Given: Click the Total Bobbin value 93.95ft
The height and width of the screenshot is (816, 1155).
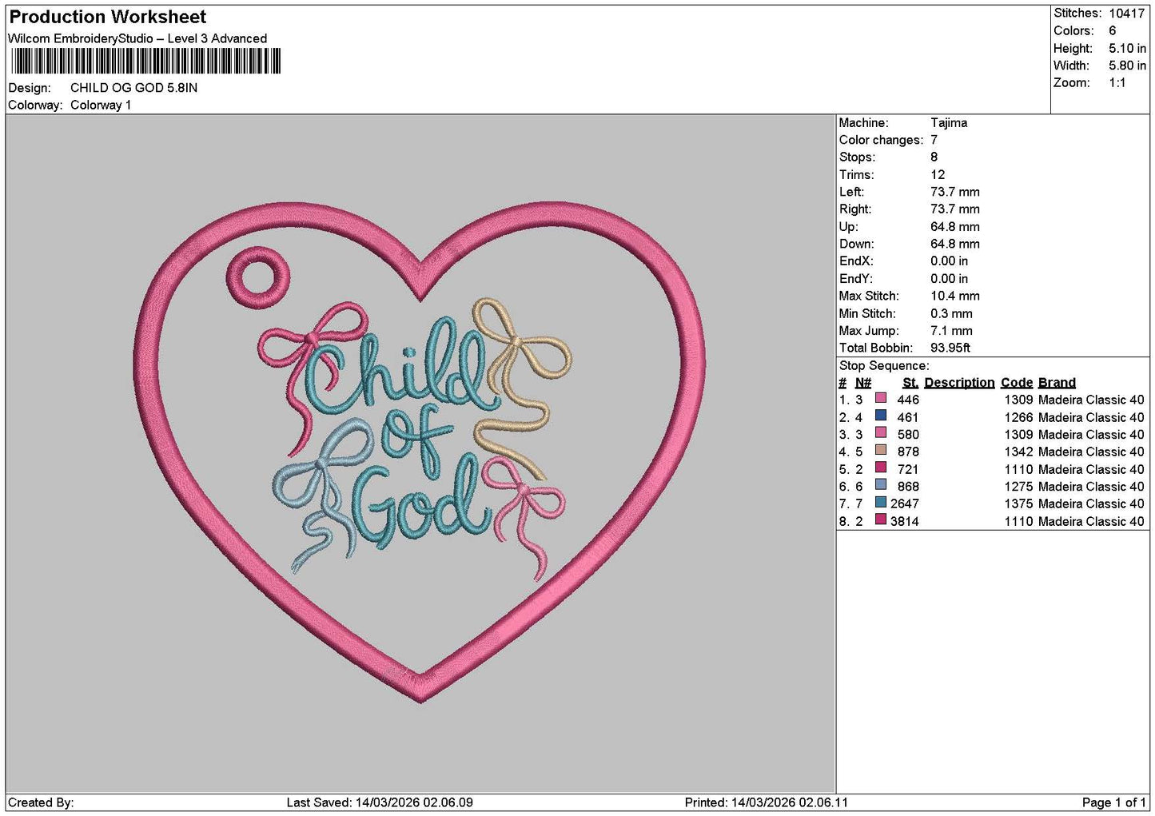Looking at the screenshot, I should (x=951, y=348).
